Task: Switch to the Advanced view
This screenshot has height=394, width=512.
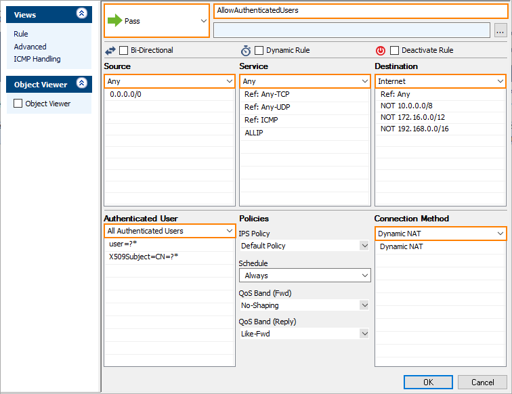Action: tap(30, 47)
